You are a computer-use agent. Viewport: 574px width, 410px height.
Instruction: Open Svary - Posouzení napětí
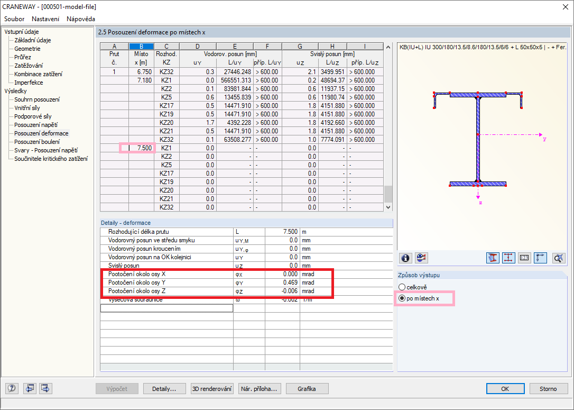click(46, 150)
